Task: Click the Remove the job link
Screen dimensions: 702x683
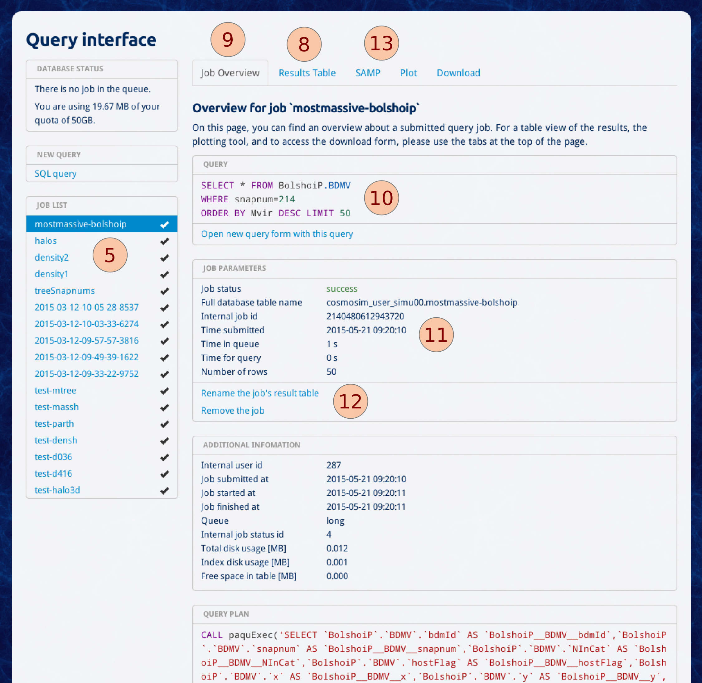Action: 233,410
